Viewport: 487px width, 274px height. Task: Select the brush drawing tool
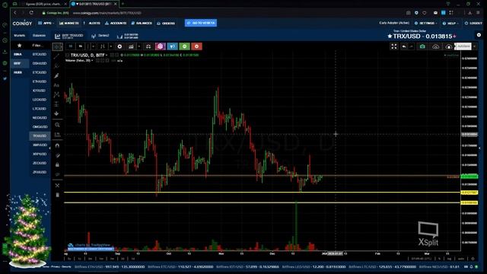point(56,75)
